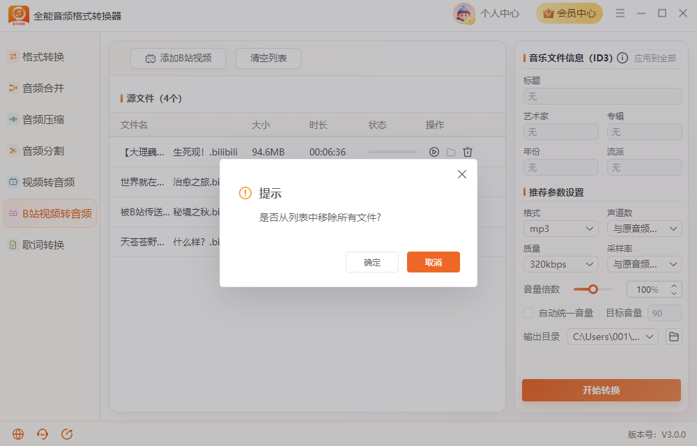This screenshot has height=446, width=697.
Task: Click the 时长 column header
Action: tap(319, 125)
